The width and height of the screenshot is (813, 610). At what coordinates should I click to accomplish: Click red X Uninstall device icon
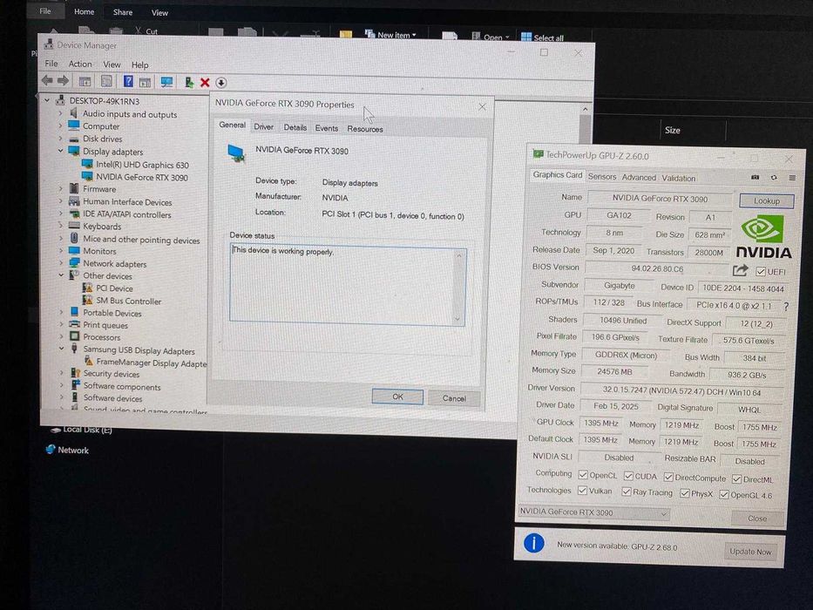point(205,83)
